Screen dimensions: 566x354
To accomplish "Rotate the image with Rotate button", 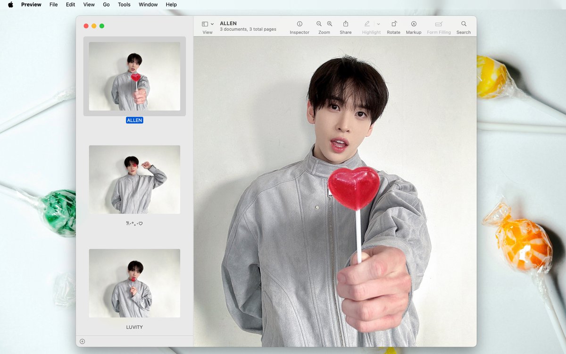I will pos(394,24).
